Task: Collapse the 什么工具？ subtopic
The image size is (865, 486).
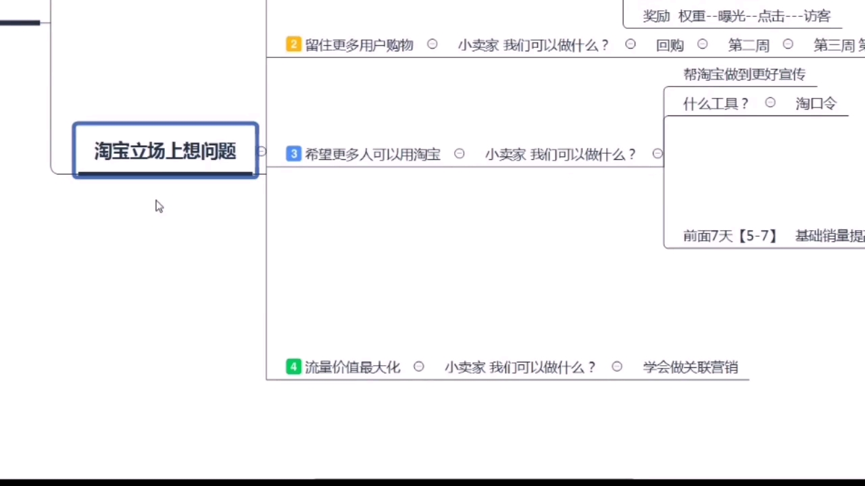Action: (x=770, y=103)
